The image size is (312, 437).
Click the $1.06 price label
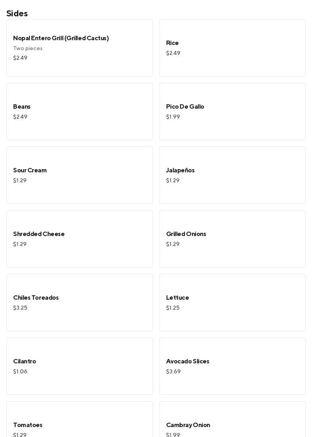[20, 372]
